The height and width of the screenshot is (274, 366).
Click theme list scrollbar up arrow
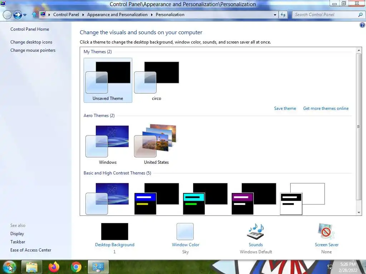point(359,50)
